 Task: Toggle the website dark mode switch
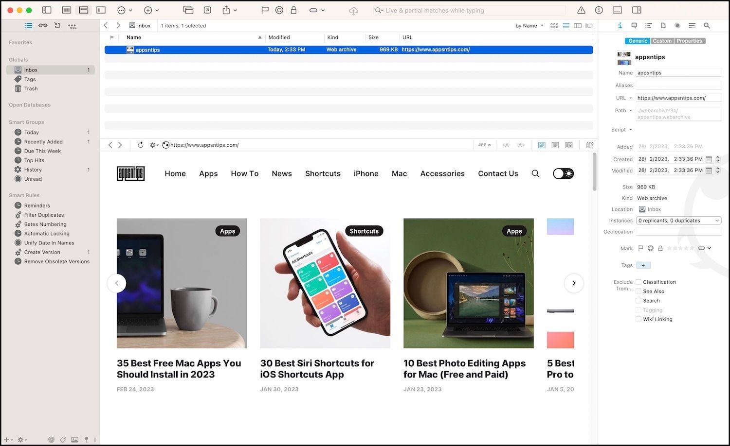click(x=564, y=173)
